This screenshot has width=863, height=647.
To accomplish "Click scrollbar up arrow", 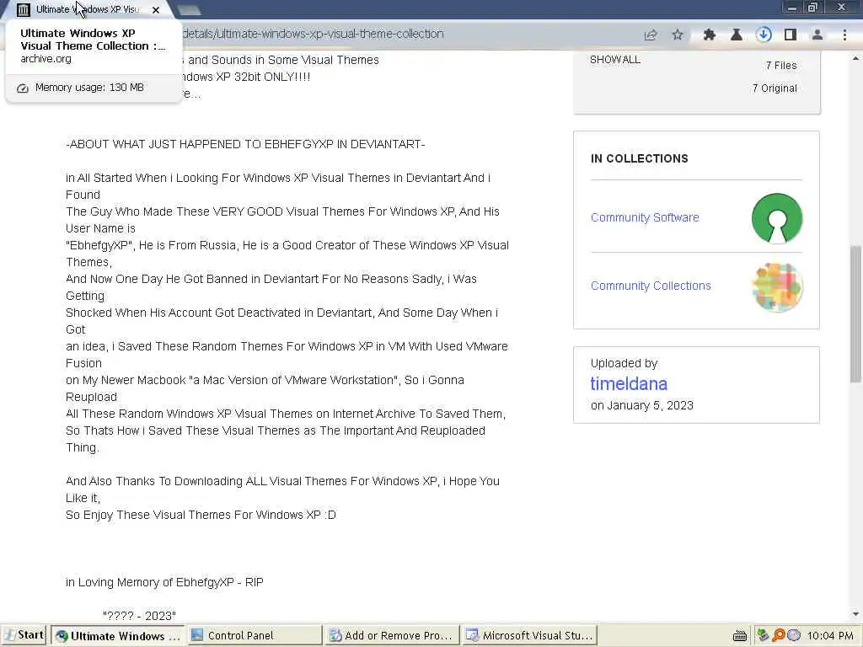I will click(856, 58).
